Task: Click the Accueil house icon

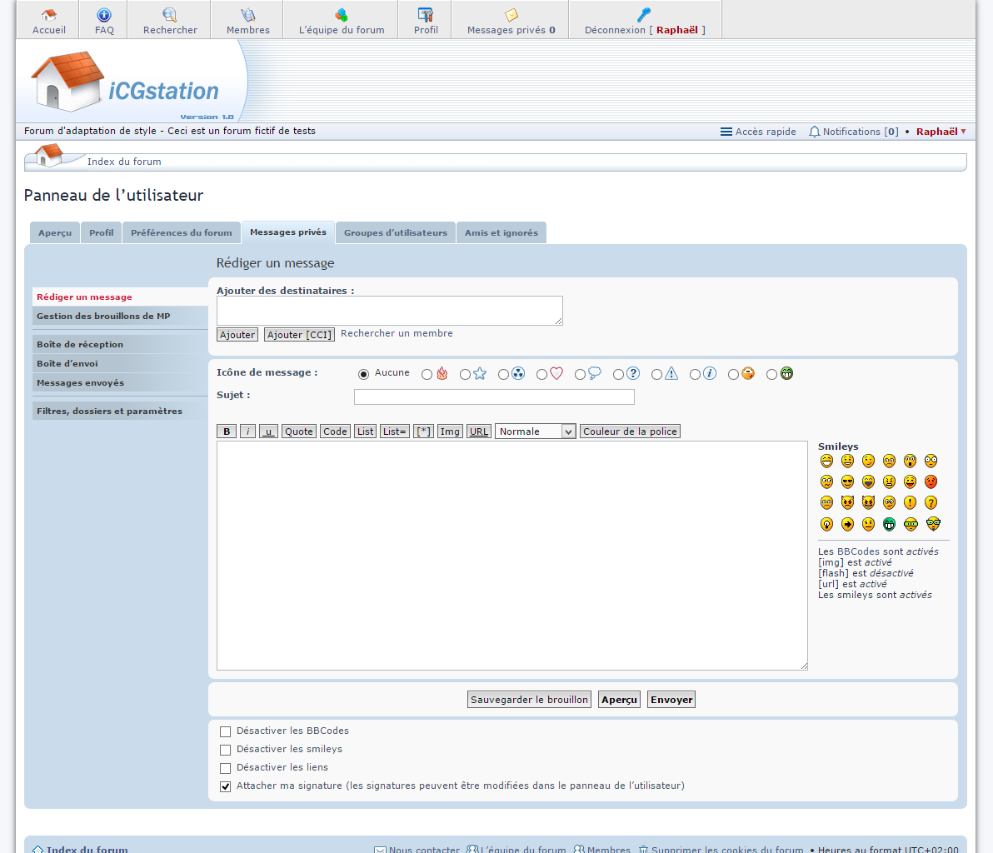Action: 48,15
